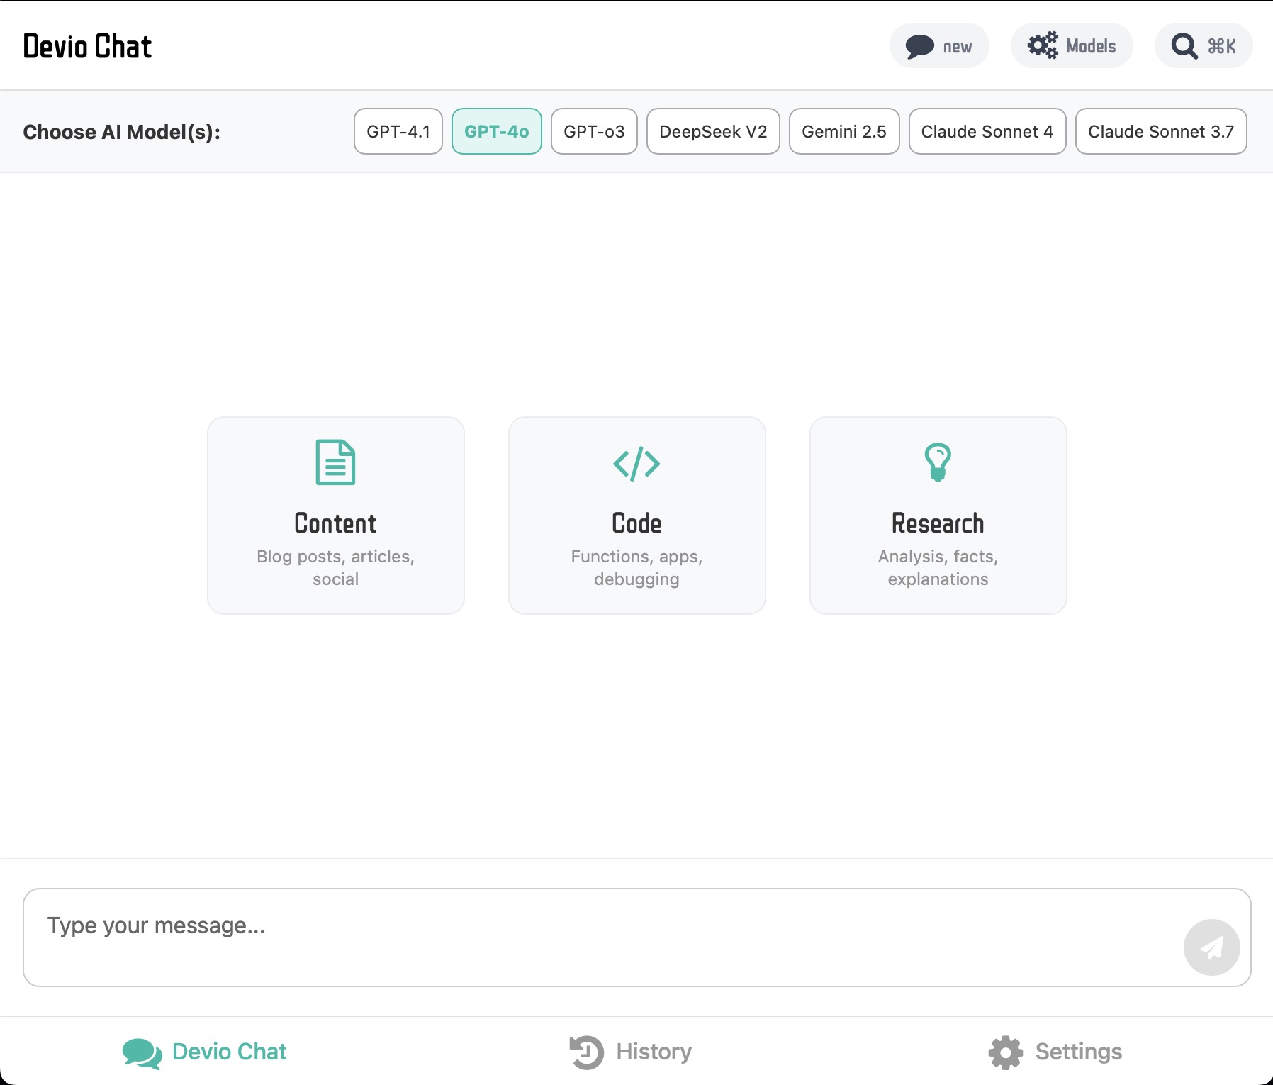Click the lightbulb icon in the Research card
Image resolution: width=1273 pixels, height=1085 pixels.
click(x=938, y=462)
